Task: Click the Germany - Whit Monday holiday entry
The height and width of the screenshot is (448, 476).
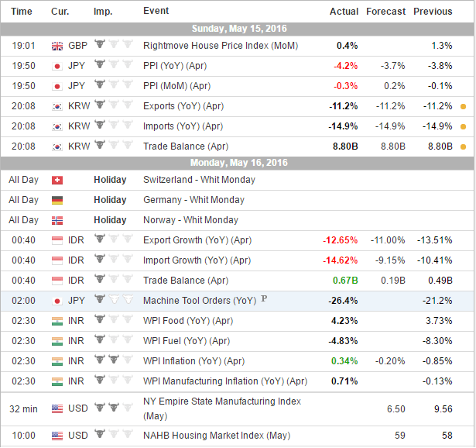Action: tap(193, 200)
